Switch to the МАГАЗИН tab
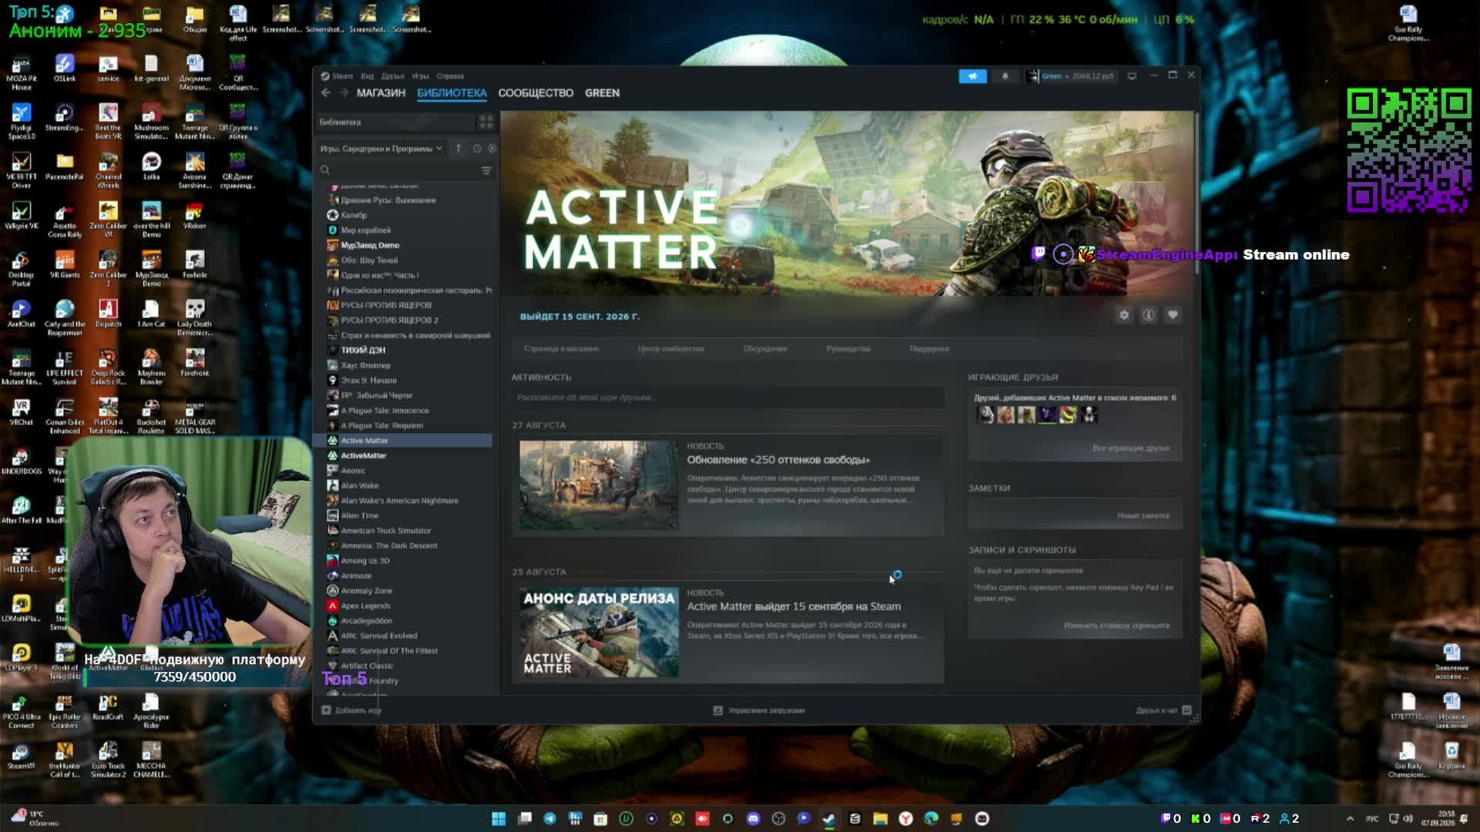1480x832 pixels. tap(381, 93)
